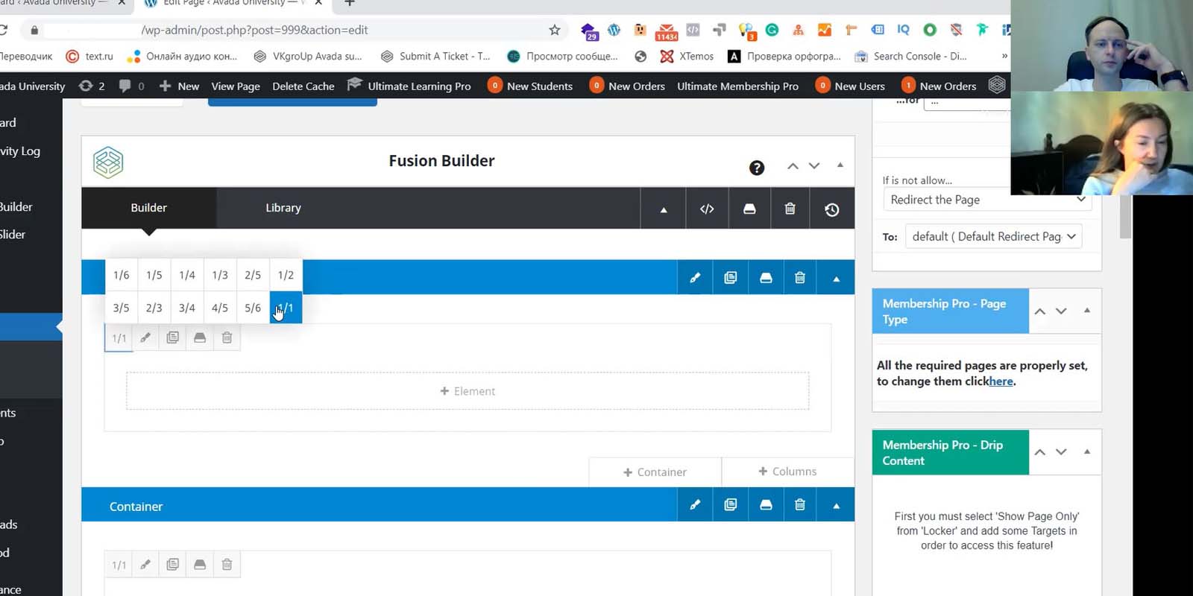Viewport: 1193px width, 596px height.
Task: Save the first container to library
Action: [x=766, y=278]
